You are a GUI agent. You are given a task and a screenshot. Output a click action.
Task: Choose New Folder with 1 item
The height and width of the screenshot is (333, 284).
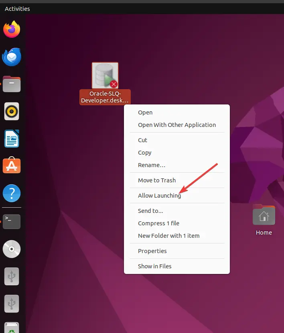[177, 236]
